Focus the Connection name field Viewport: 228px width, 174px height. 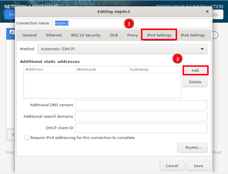pos(132,23)
